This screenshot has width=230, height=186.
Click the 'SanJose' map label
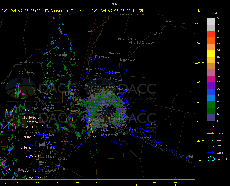coord(114,53)
